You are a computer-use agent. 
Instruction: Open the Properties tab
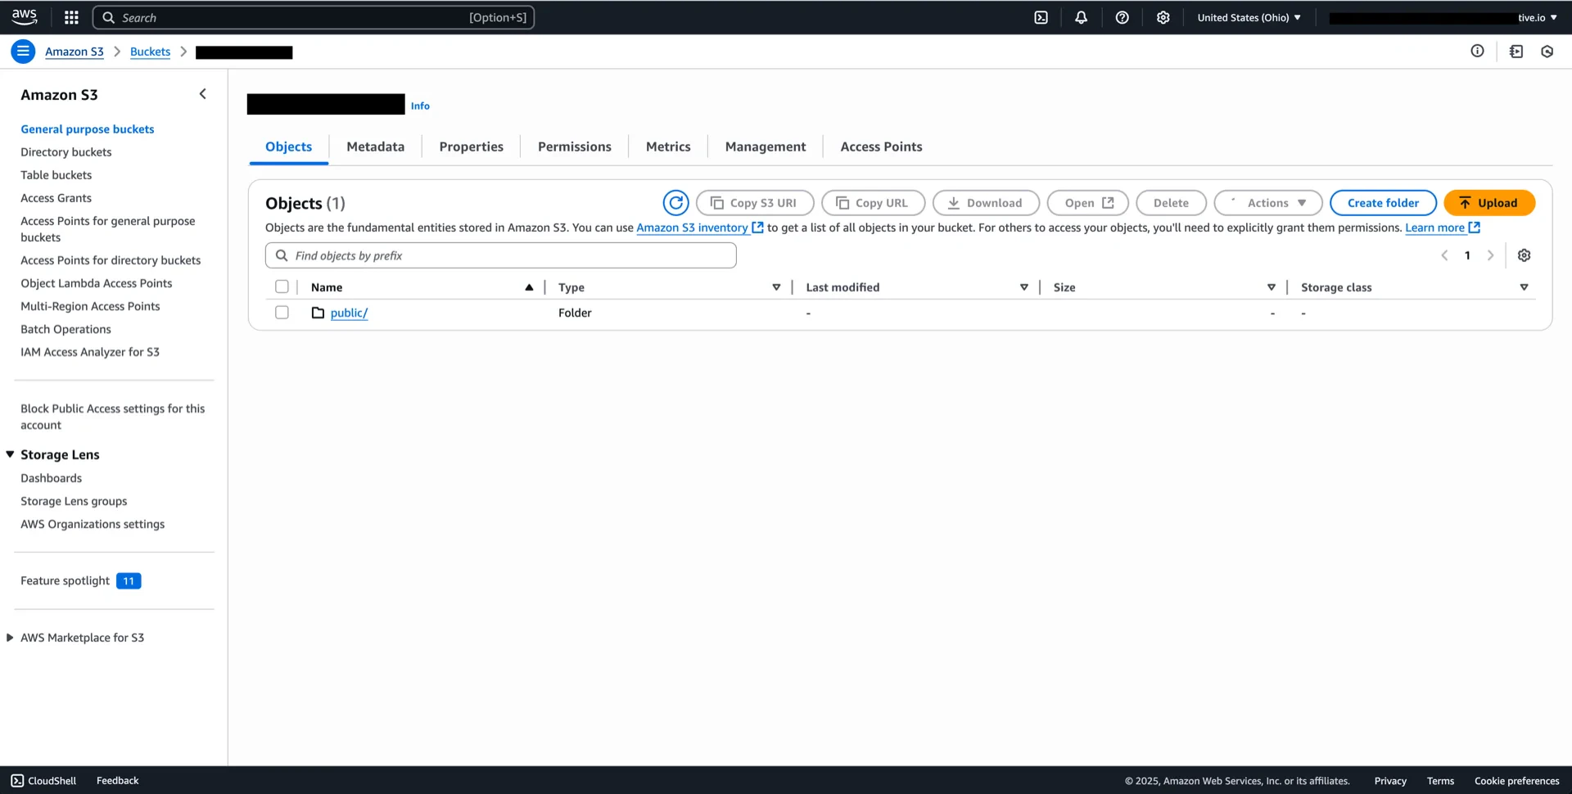pyautogui.click(x=471, y=147)
